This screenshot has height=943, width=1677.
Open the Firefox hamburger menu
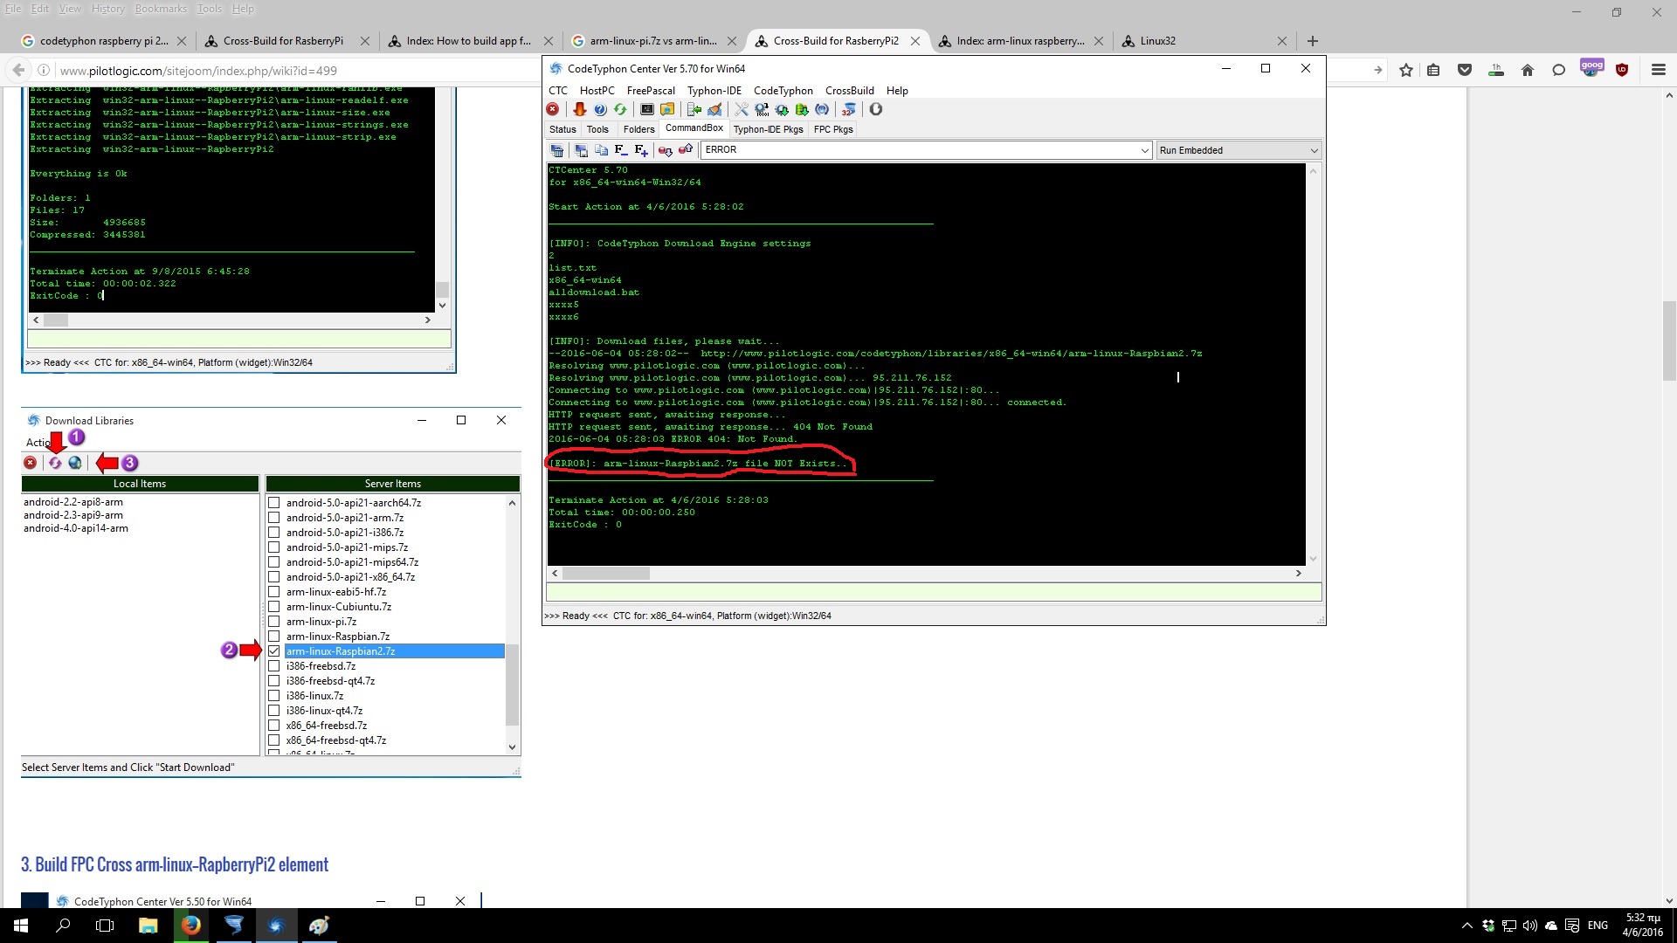1659,71
